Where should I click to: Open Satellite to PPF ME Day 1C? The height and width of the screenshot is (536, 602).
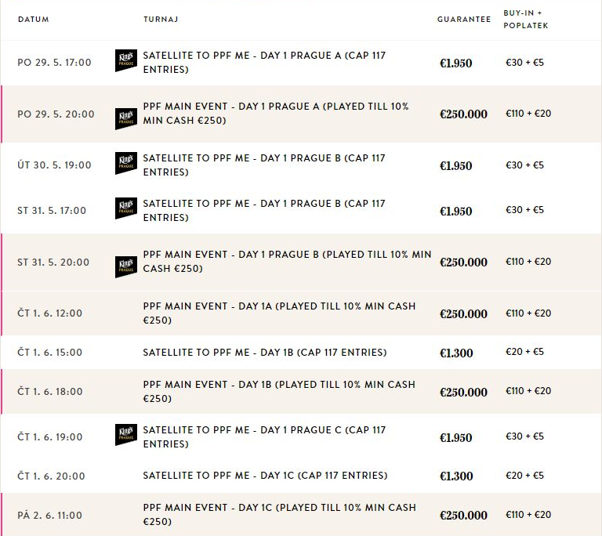pyautogui.click(x=265, y=476)
